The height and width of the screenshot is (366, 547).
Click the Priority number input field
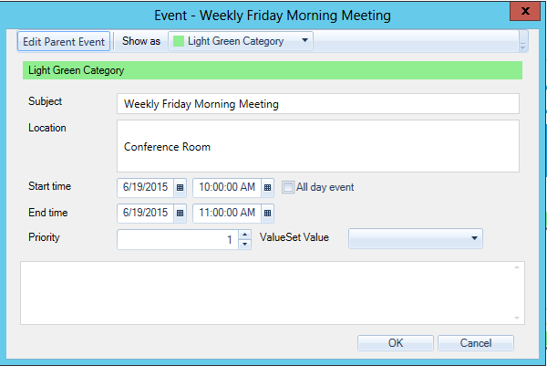[176, 239]
